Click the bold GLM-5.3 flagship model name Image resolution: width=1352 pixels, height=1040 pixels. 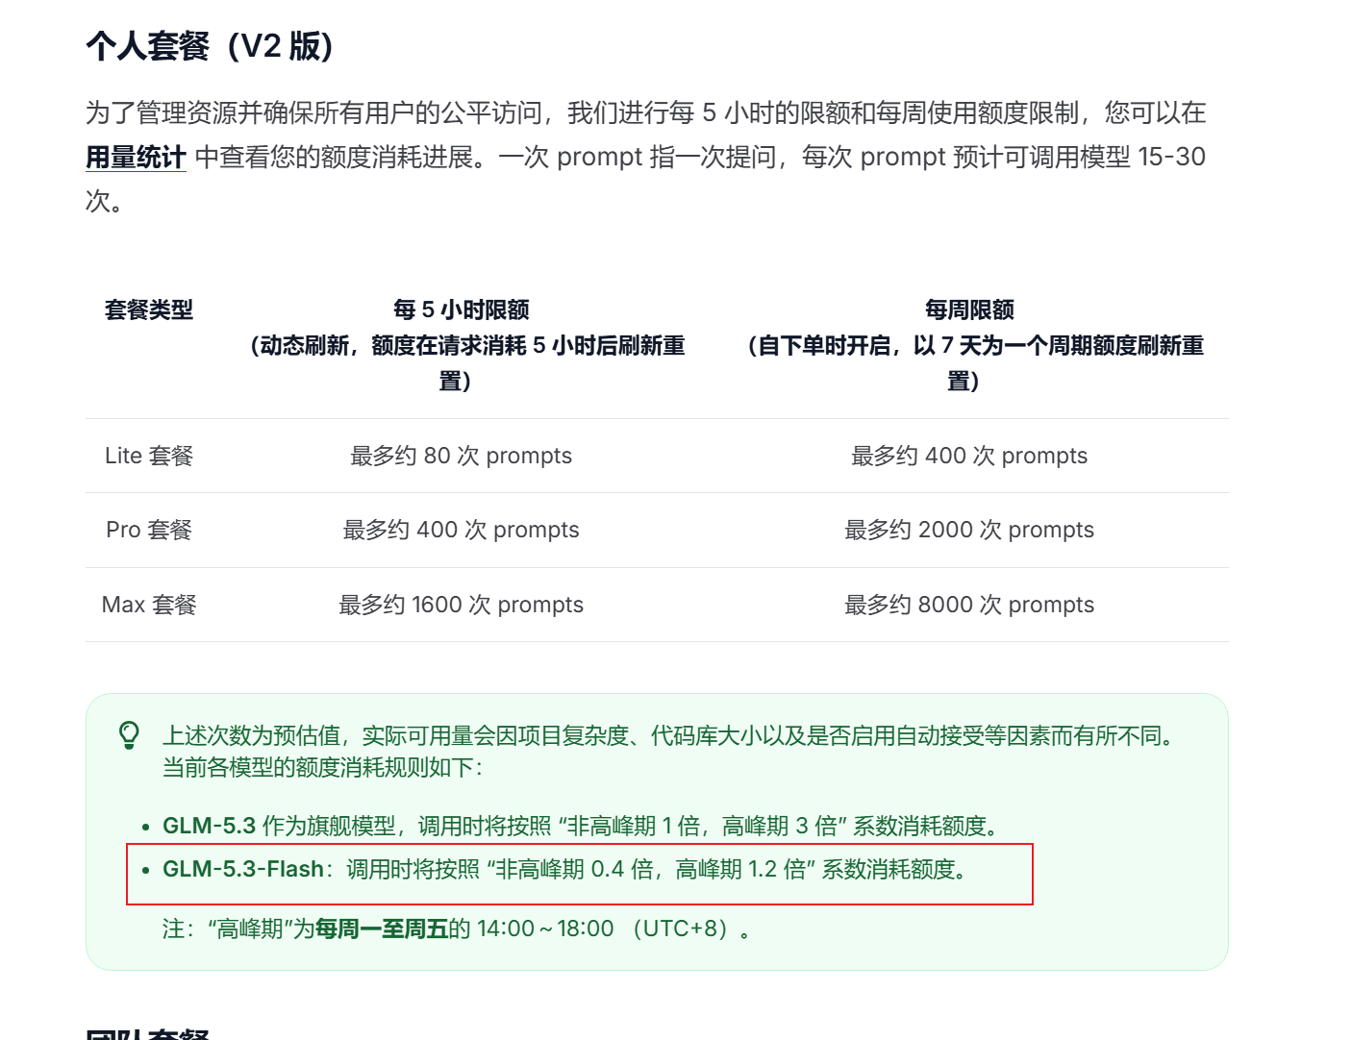(209, 826)
